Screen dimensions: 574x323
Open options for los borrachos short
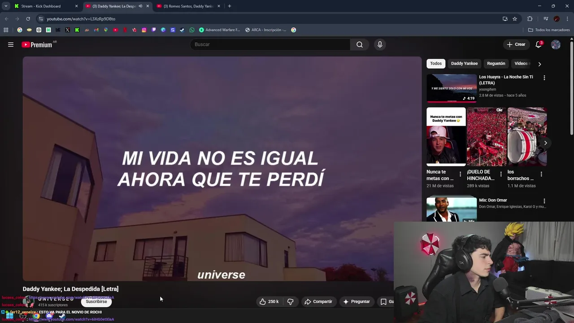541,174
